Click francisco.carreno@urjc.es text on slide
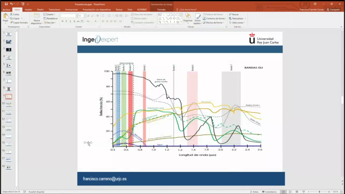Image resolution: width=345 pixels, height=194 pixels. (105, 179)
